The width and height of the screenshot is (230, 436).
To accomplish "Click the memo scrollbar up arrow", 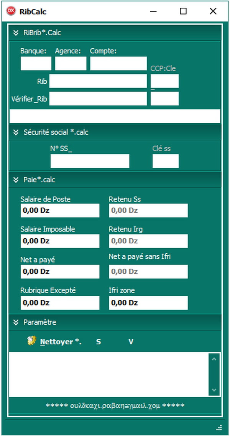I will click(x=214, y=359).
